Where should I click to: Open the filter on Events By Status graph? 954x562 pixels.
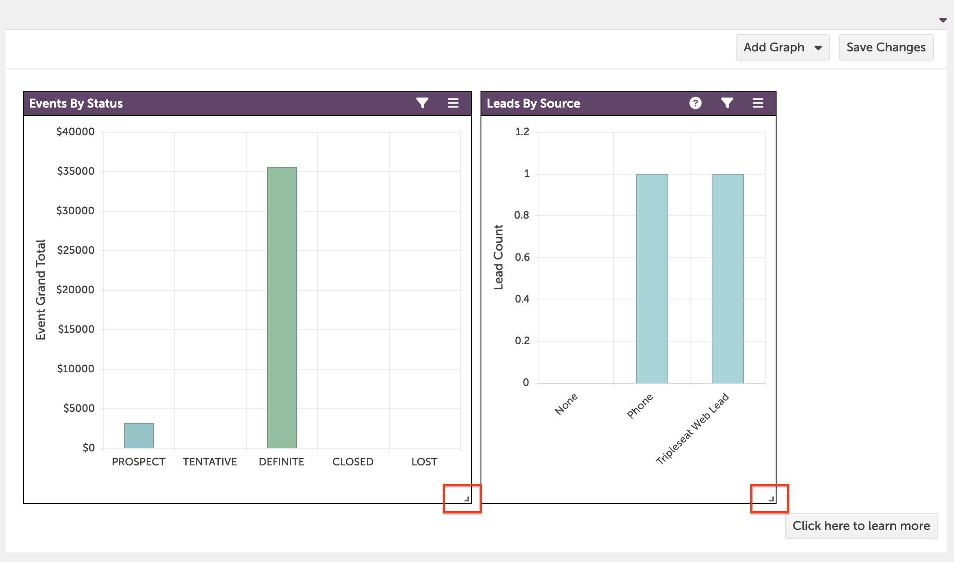pos(422,103)
